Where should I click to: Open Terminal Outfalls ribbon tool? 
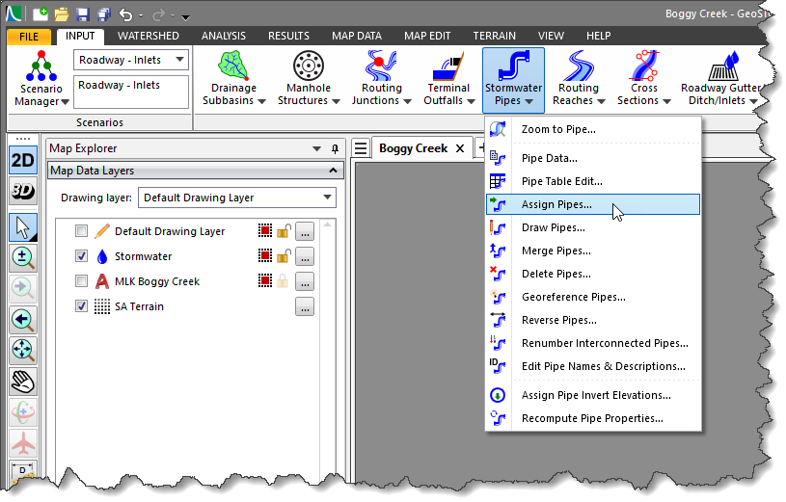(x=448, y=78)
